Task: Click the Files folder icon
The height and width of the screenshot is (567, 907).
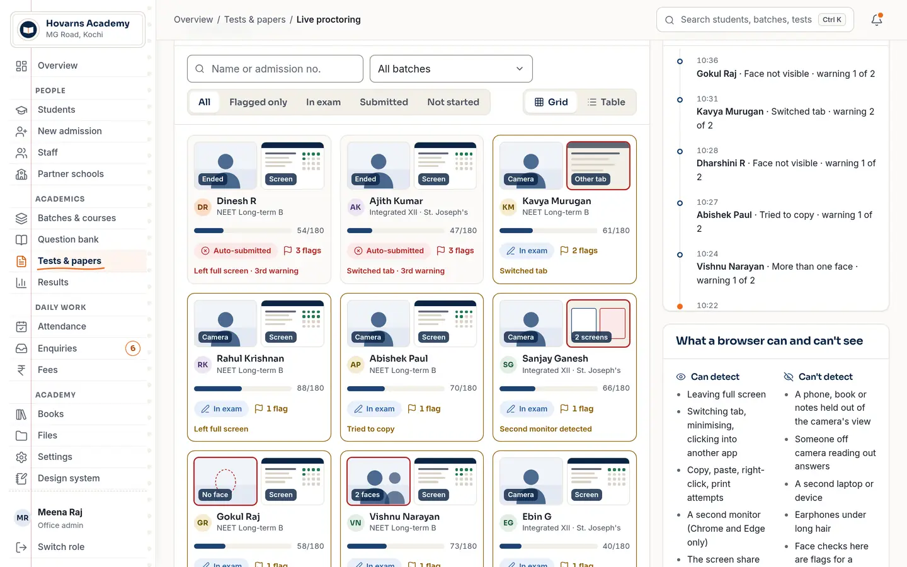Action: coord(21,435)
